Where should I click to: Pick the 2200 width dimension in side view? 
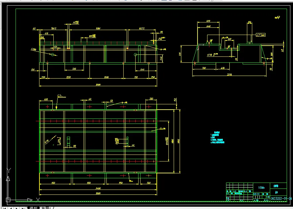tap(229, 74)
